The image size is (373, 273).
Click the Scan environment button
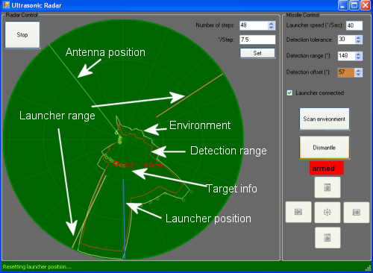[325, 119]
